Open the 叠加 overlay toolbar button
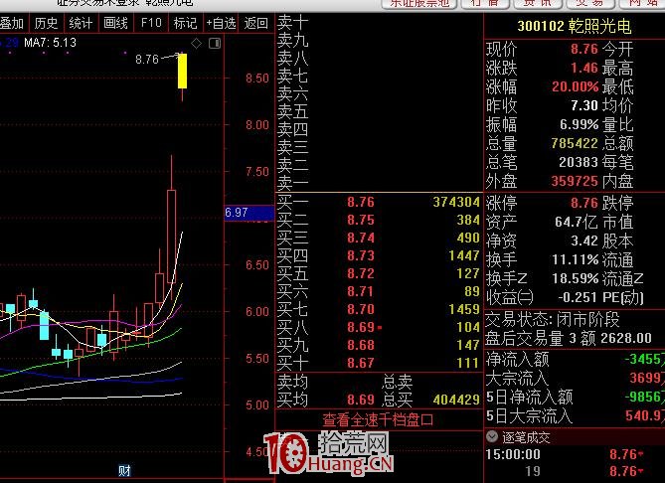 12,23
